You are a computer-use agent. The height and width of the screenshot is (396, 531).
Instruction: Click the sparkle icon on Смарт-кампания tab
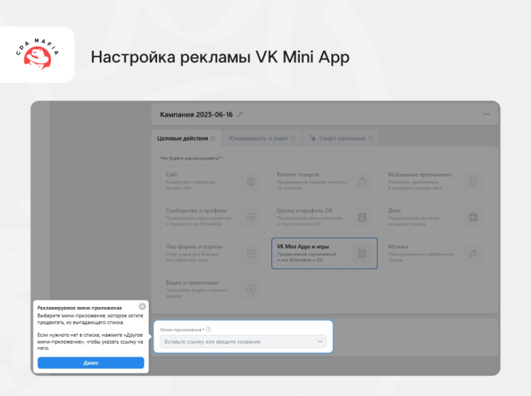[x=313, y=139]
